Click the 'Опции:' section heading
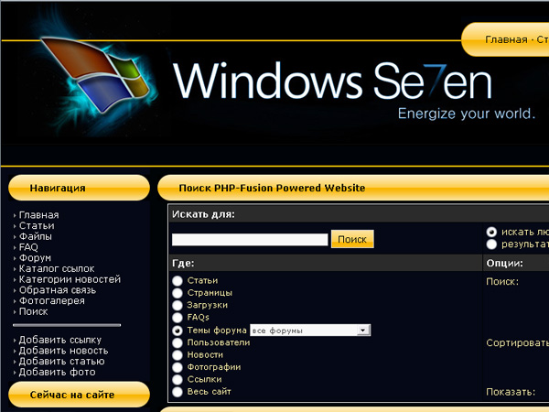 [504, 263]
